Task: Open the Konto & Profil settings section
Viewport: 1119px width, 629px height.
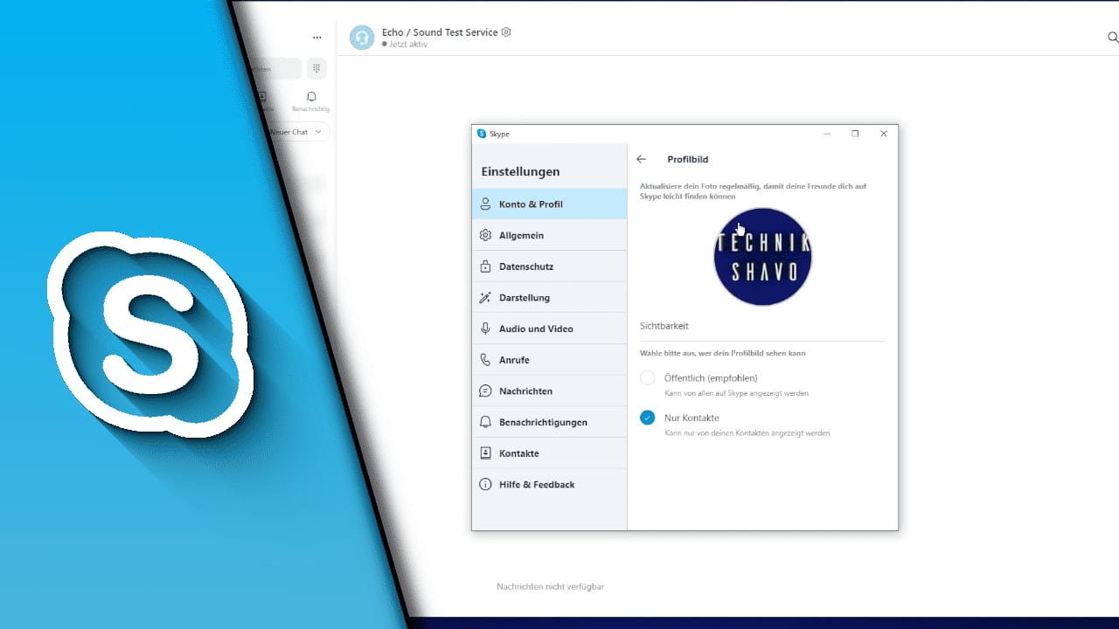Action: (549, 204)
